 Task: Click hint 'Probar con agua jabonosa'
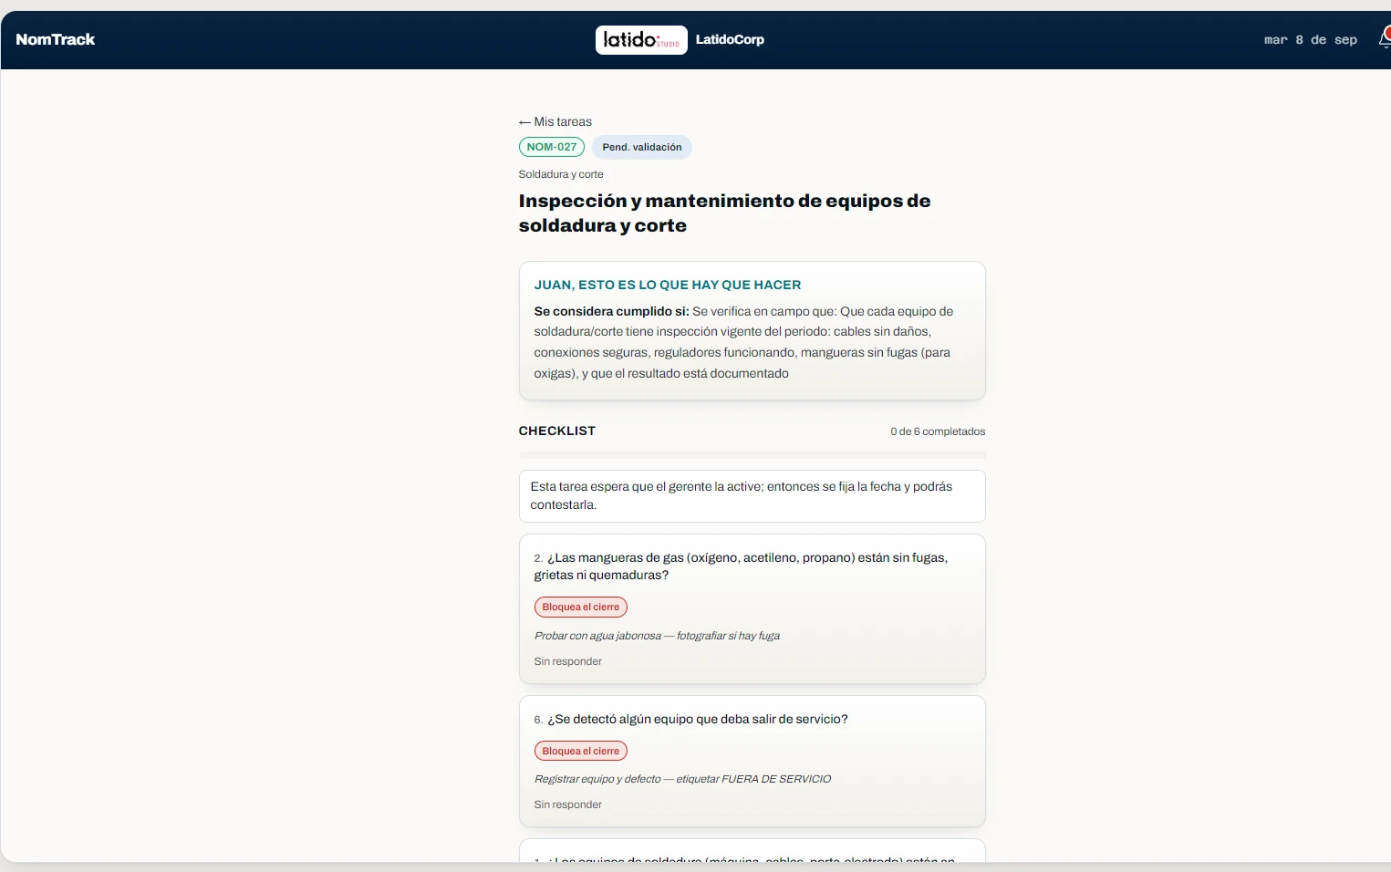click(x=657, y=636)
